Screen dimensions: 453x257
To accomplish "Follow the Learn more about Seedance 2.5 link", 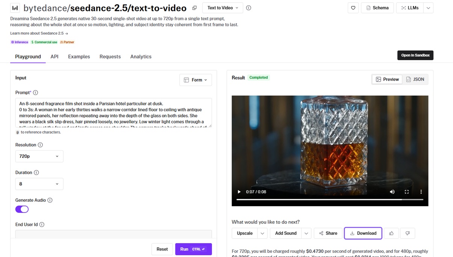I will click(x=39, y=33).
